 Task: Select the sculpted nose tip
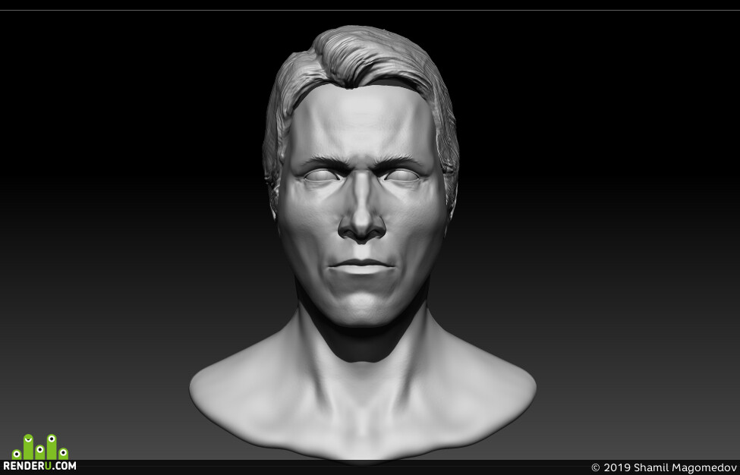362,228
